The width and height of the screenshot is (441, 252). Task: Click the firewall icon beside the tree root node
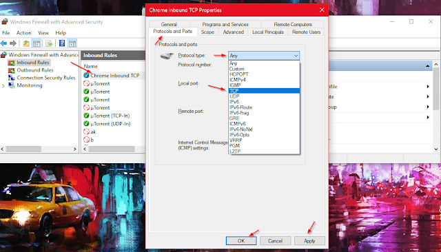coord(3,55)
